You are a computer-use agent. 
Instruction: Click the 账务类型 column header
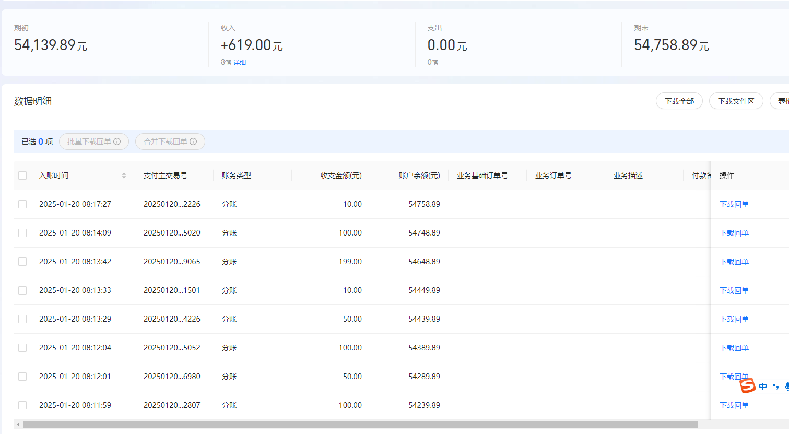[237, 175]
